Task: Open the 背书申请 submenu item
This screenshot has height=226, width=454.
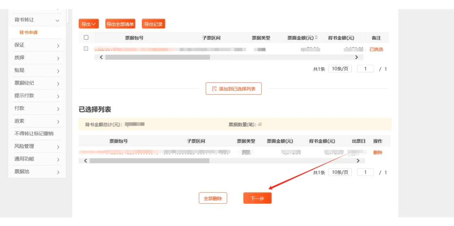Action: (x=28, y=33)
